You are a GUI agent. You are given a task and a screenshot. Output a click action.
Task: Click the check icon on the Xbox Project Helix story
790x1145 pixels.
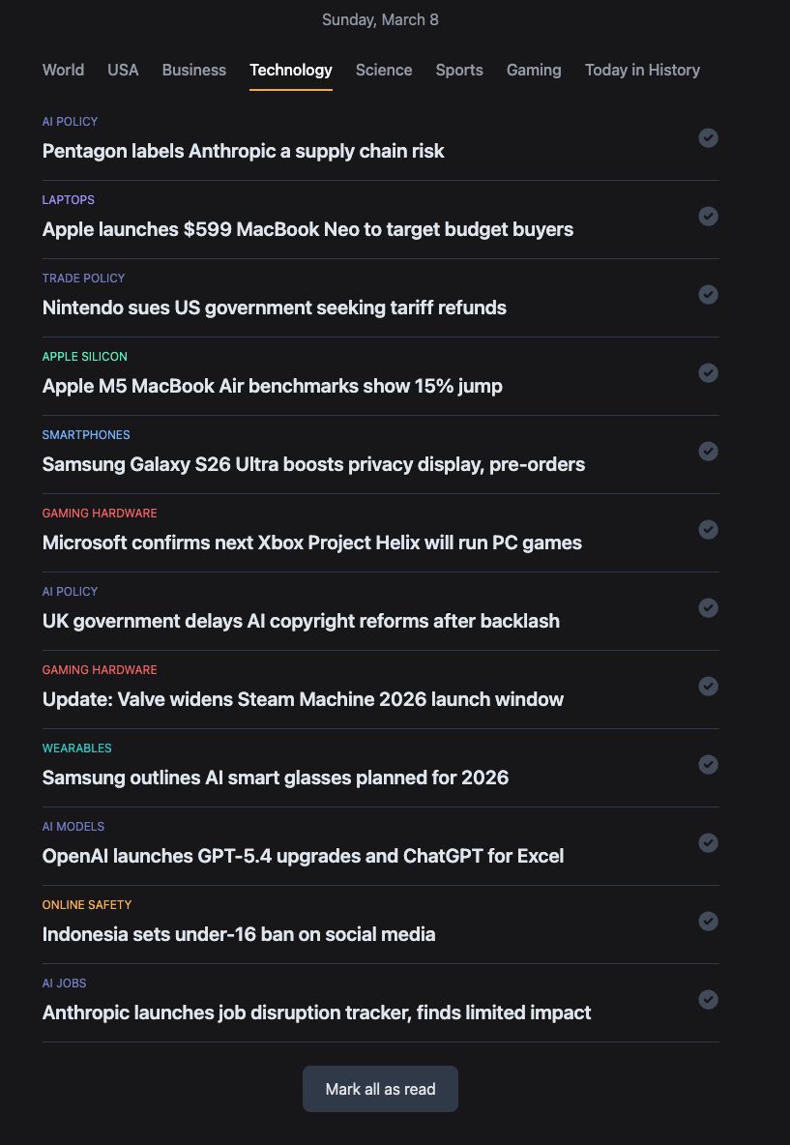[709, 530]
